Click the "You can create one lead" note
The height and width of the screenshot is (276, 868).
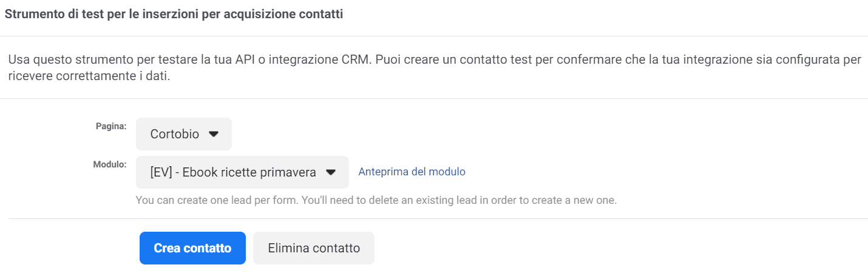[195, 200]
